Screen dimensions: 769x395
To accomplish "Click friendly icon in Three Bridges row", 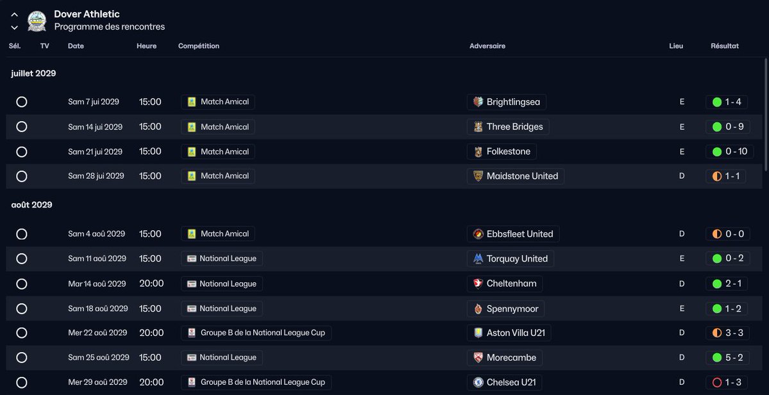I will [x=192, y=127].
